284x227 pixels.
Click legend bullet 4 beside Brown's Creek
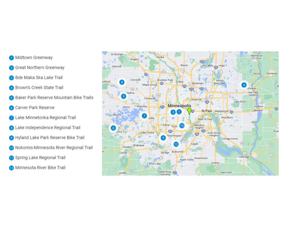[11, 88]
